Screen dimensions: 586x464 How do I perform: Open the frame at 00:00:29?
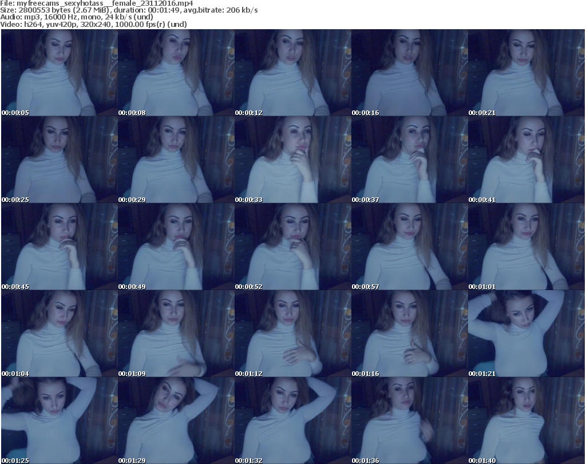point(176,160)
